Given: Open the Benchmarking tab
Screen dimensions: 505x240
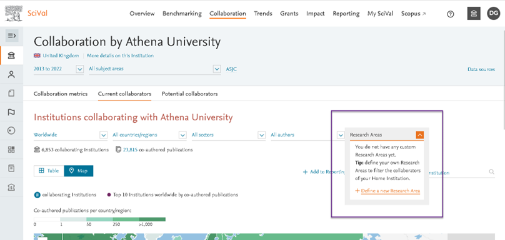Looking at the screenshot, I should click(x=182, y=14).
